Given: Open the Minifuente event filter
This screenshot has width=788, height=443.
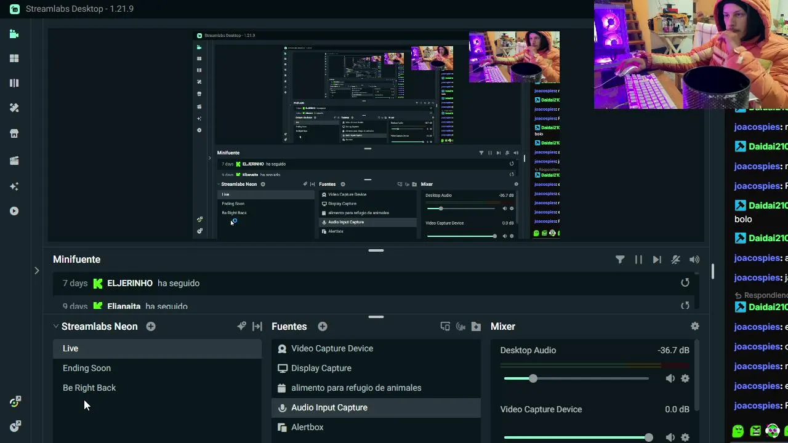Looking at the screenshot, I should click(620, 260).
